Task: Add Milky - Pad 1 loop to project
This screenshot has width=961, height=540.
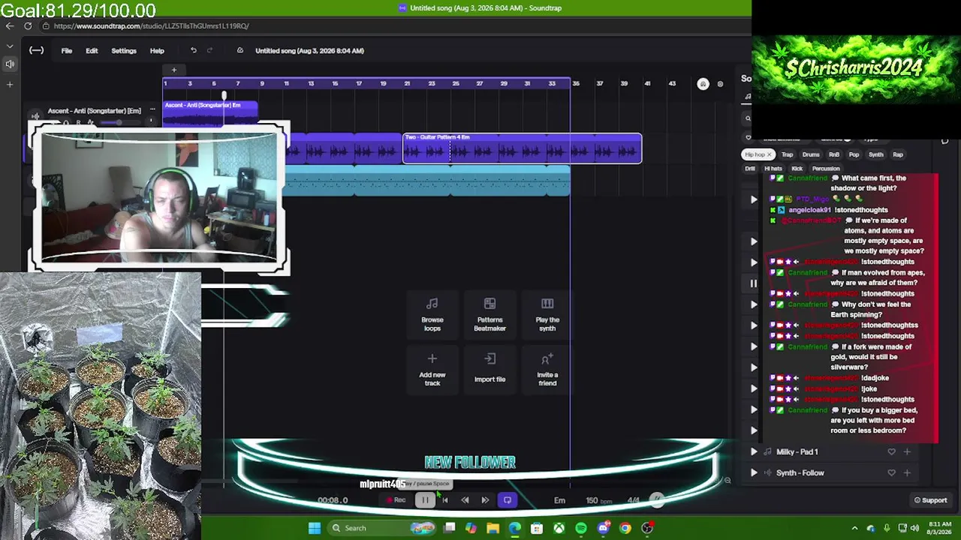Action: coord(907,451)
